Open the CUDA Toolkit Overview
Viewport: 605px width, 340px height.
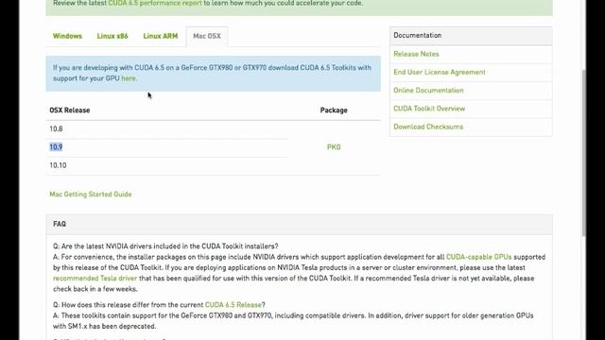[x=429, y=109]
